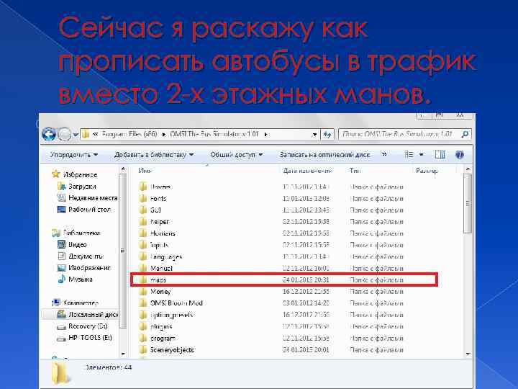Viewport: 518px width, 389px height.
Task: Sort by the Имя column header
Action: 145,171
